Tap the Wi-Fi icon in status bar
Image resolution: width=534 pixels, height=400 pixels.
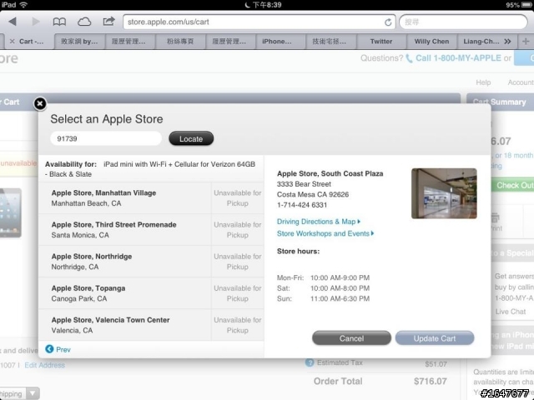point(23,5)
